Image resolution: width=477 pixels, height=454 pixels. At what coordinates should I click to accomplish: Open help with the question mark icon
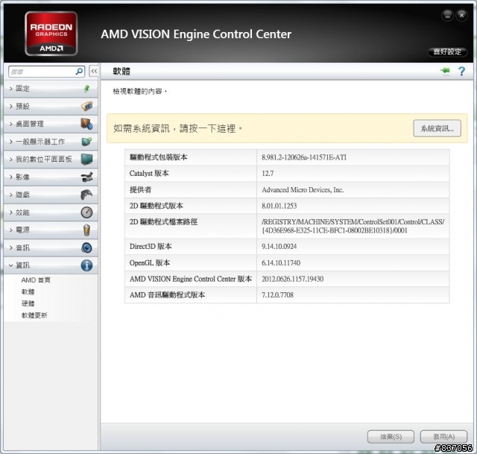461,72
